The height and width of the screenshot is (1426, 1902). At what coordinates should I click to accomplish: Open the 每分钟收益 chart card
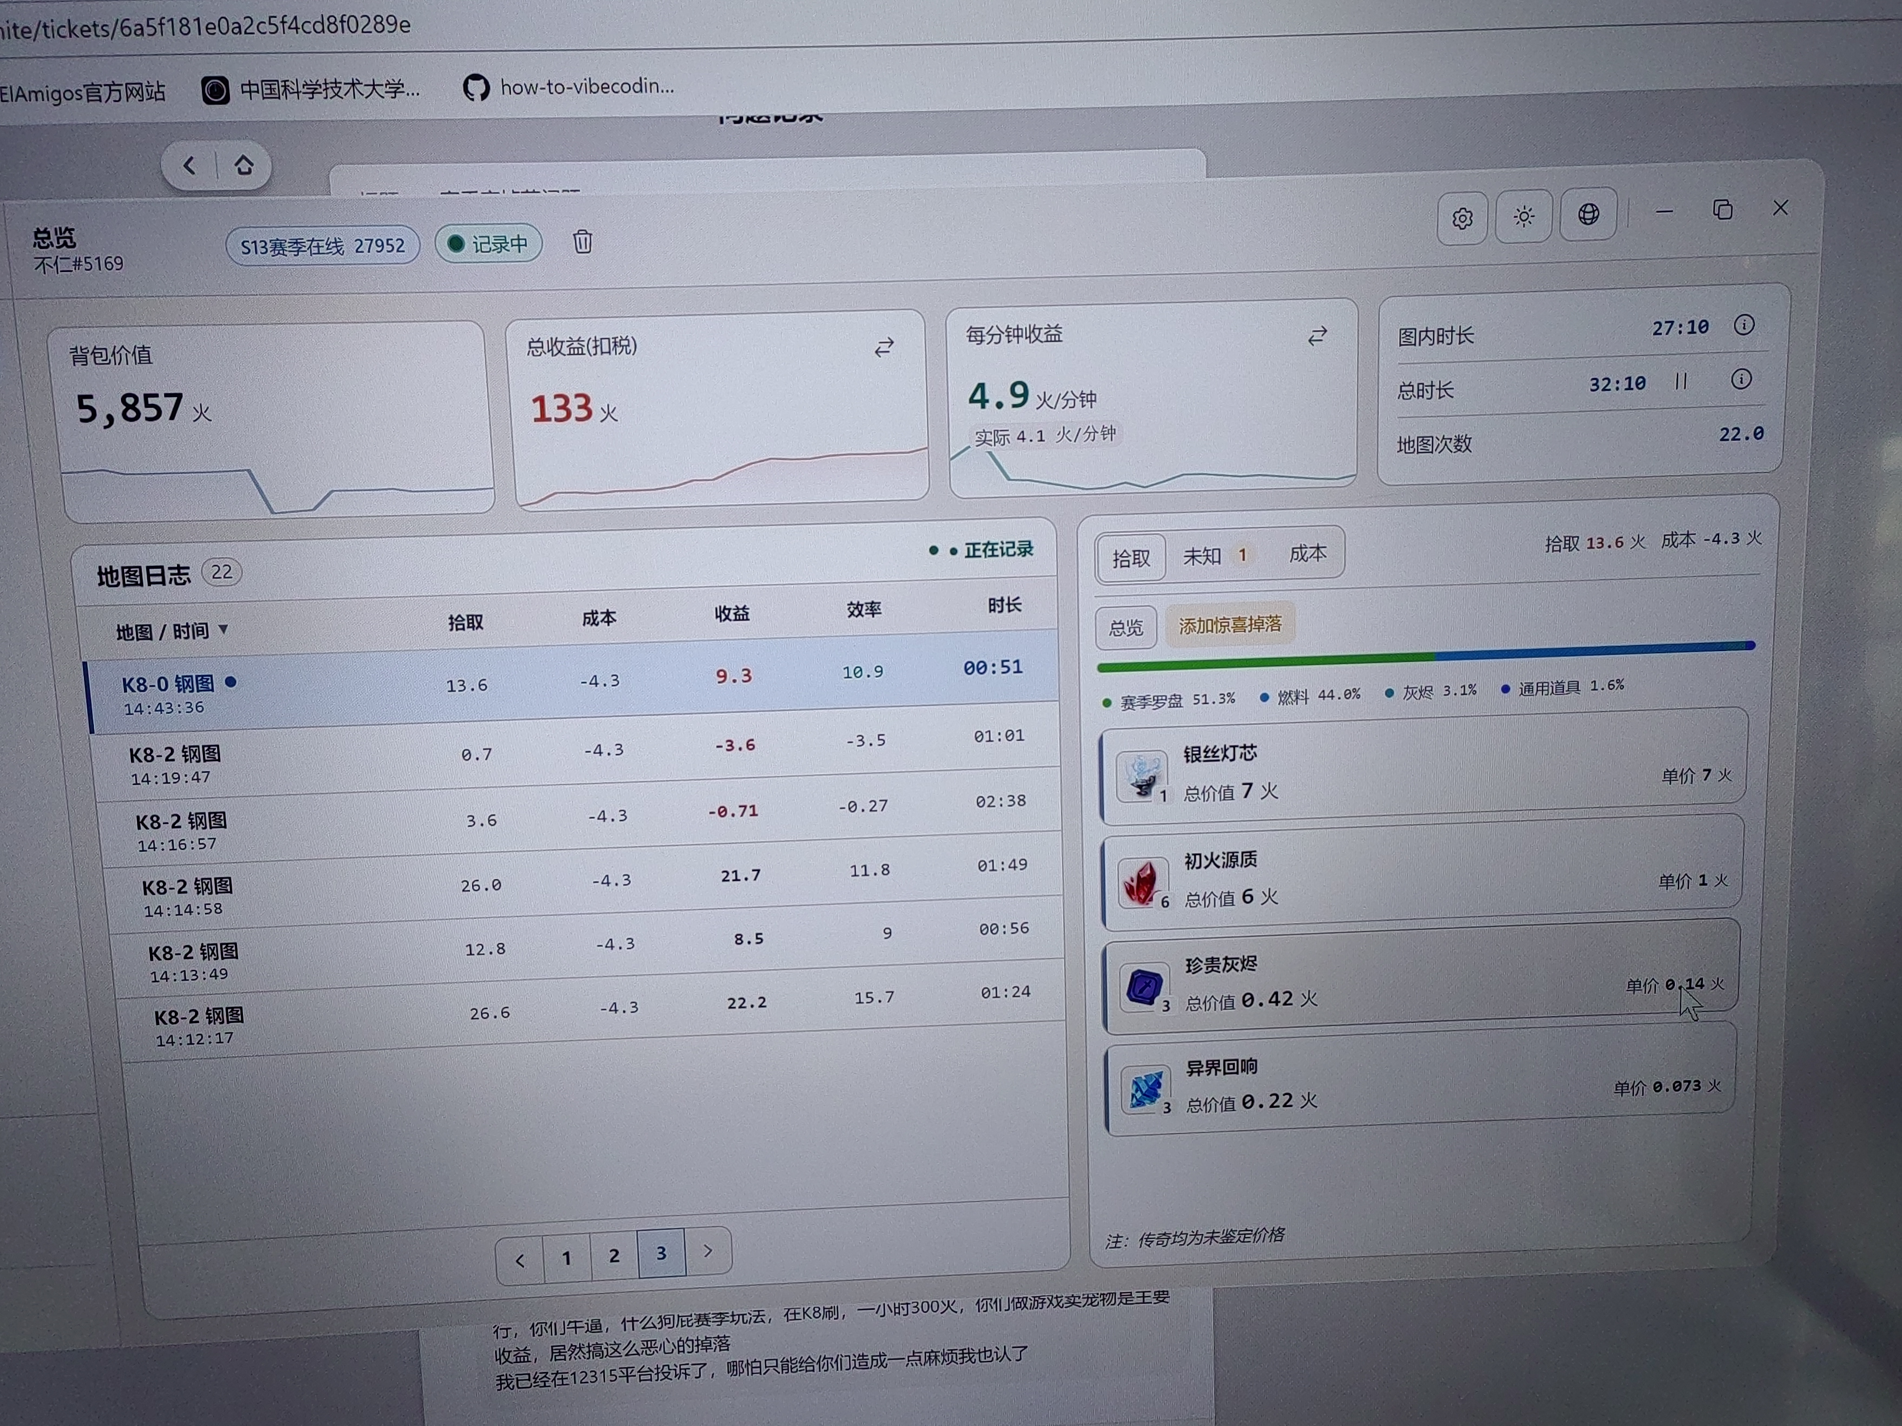pyautogui.click(x=1152, y=399)
